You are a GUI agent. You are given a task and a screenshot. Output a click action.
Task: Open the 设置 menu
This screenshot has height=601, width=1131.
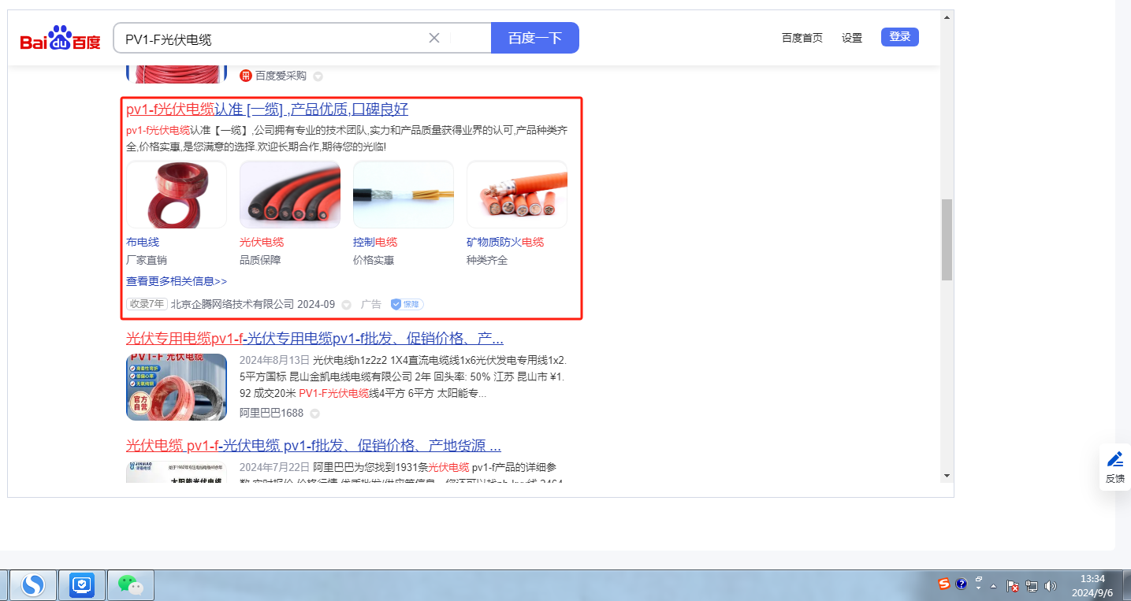852,38
